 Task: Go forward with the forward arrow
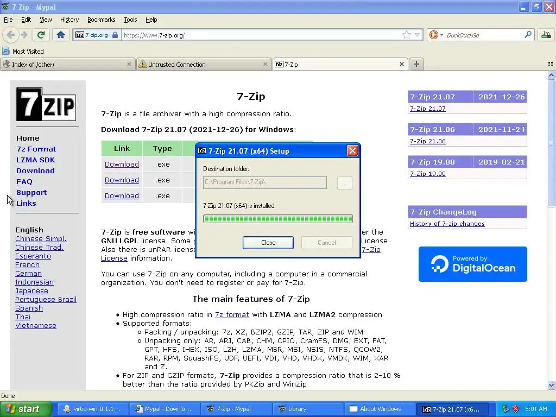24,35
